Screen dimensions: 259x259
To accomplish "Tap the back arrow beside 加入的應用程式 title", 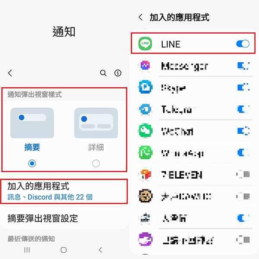I will 141,17.
